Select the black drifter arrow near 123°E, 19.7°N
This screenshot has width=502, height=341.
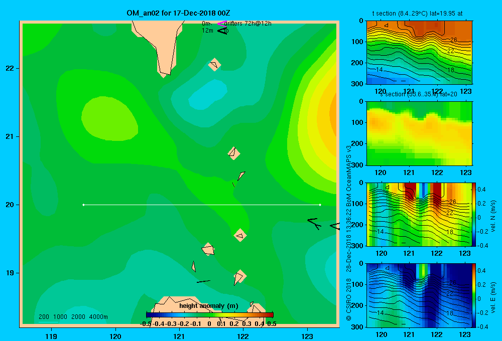pos(314,223)
